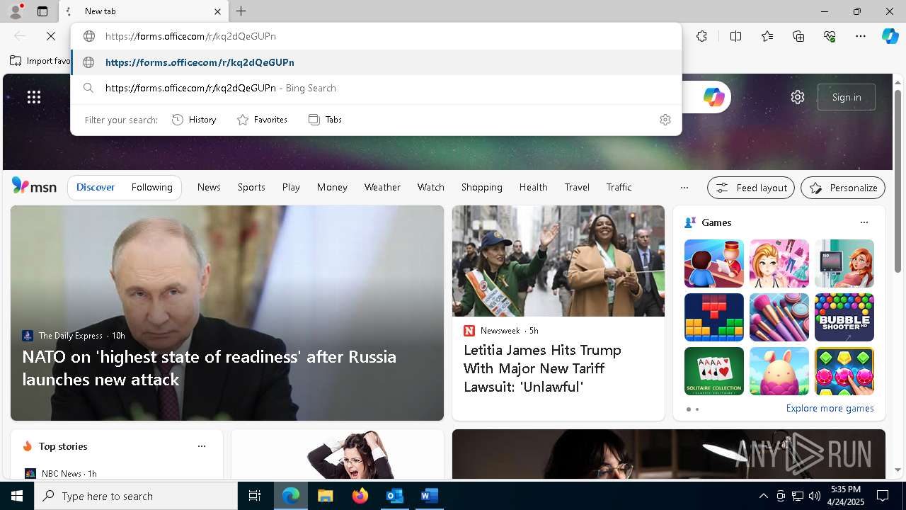This screenshot has width=906, height=510.
Task: Filter search by History
Action: pyautogui.click(x=194, y=120)
